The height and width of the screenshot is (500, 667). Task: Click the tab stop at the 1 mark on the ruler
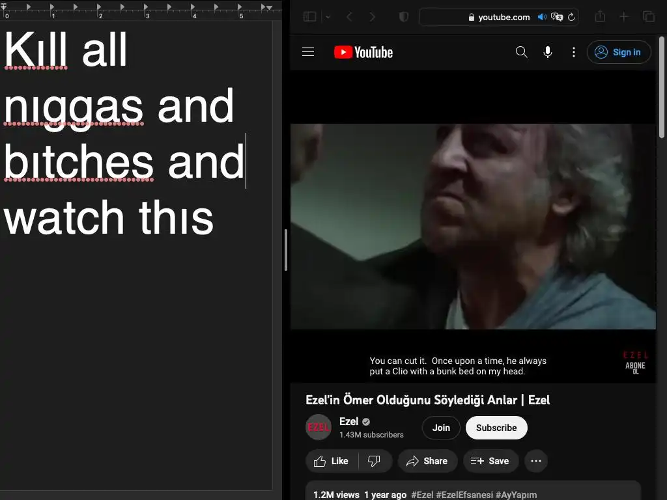(x=52, y=7)
